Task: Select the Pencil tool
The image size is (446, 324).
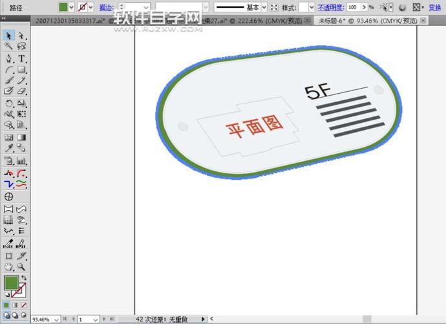Action: click(21, 80)
